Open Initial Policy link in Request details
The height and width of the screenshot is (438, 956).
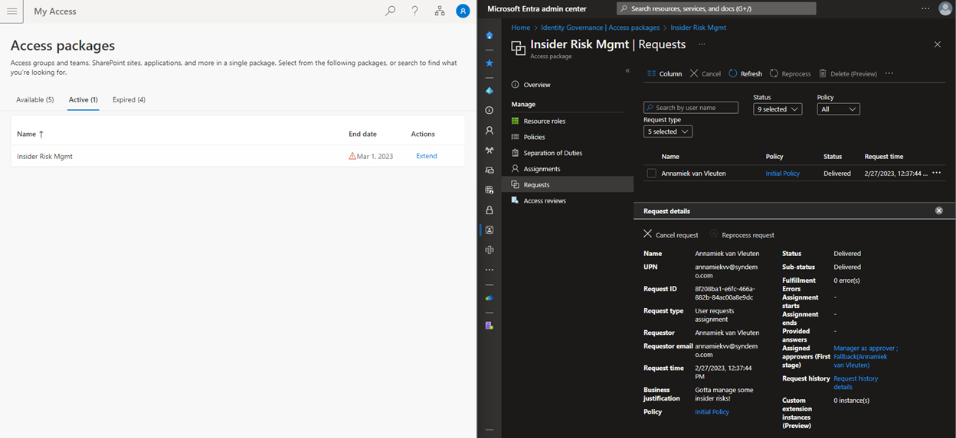[x=712, y=412]
